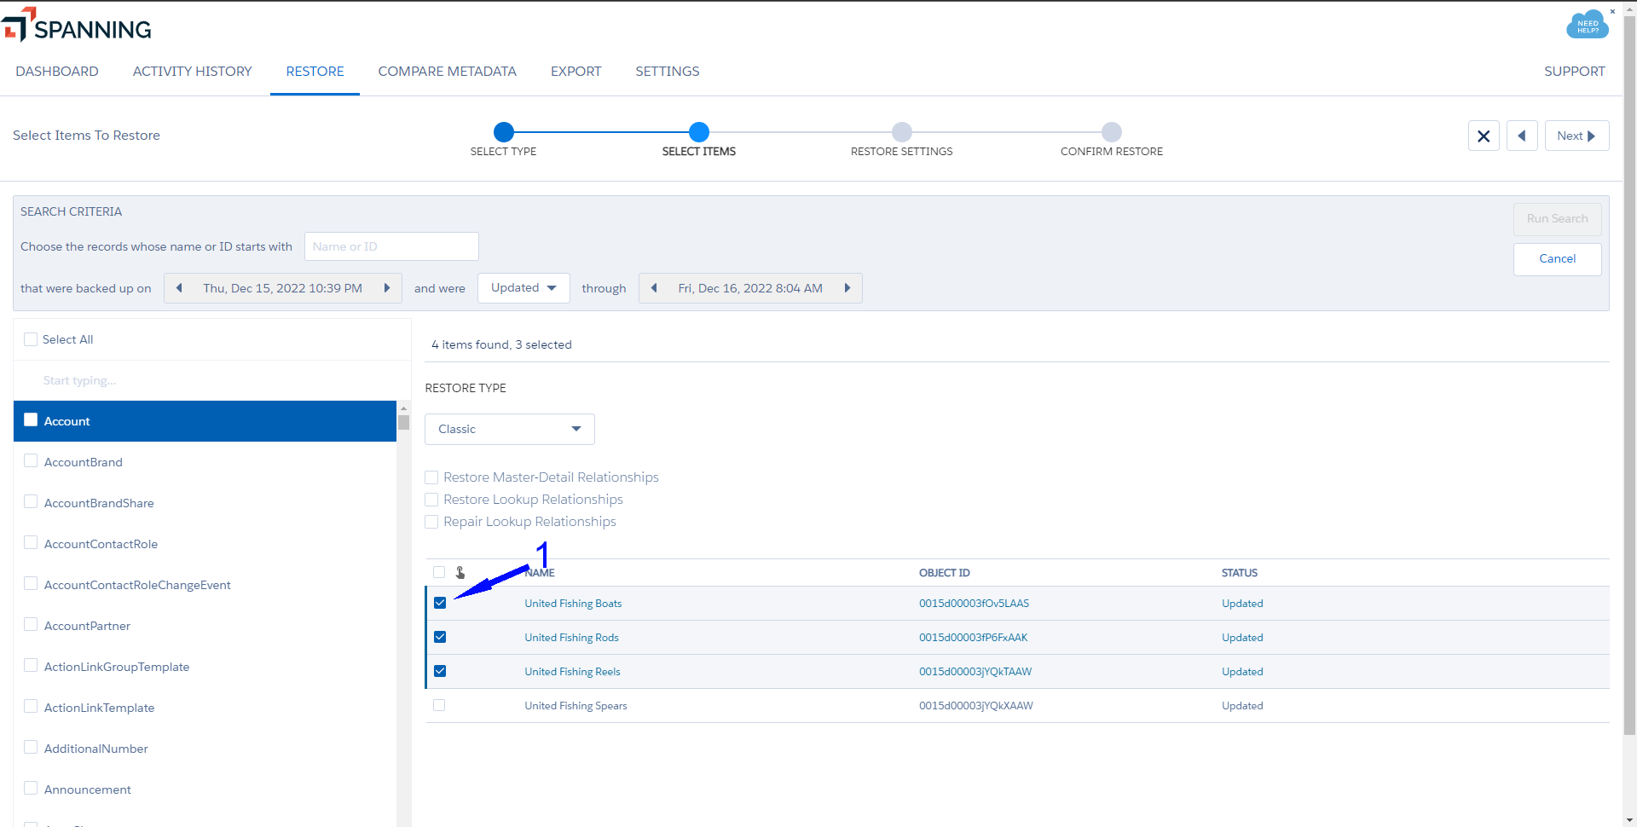Check the AccountContactRoleChangeEvent checkbox
Viewport: 1637px width, 827px height.
point(31,584)
